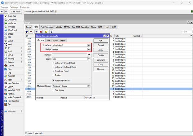Expand System submenu in sidebar

[22, 62]
